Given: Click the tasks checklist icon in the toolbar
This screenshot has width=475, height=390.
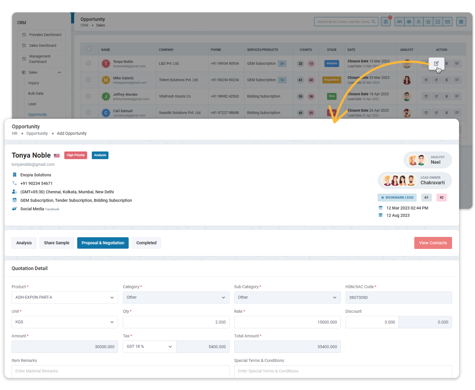Looking at the screenshot, I should (x=438, y=21).
